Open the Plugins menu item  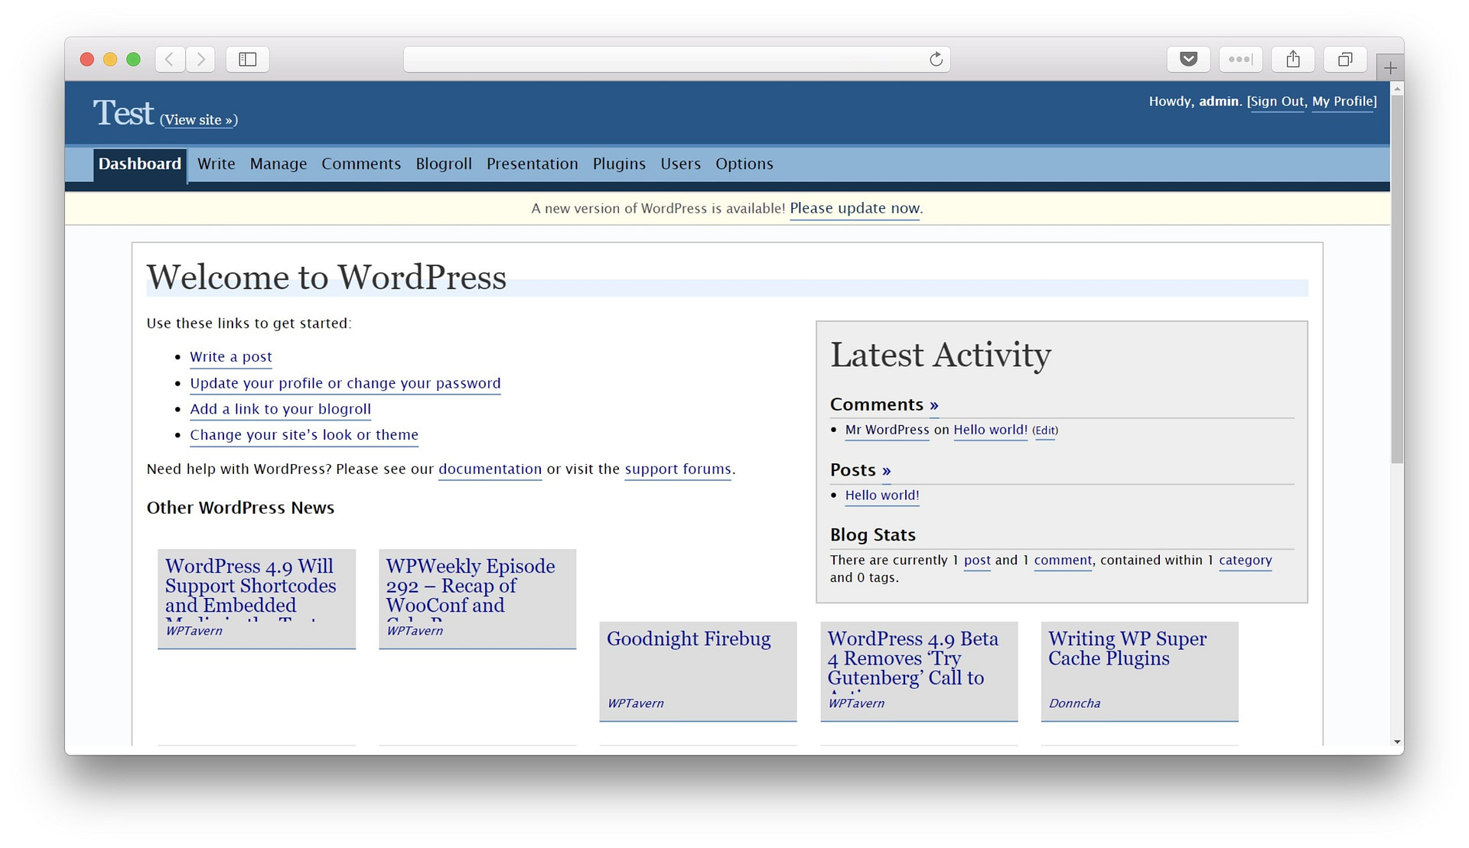pos(619,164)
